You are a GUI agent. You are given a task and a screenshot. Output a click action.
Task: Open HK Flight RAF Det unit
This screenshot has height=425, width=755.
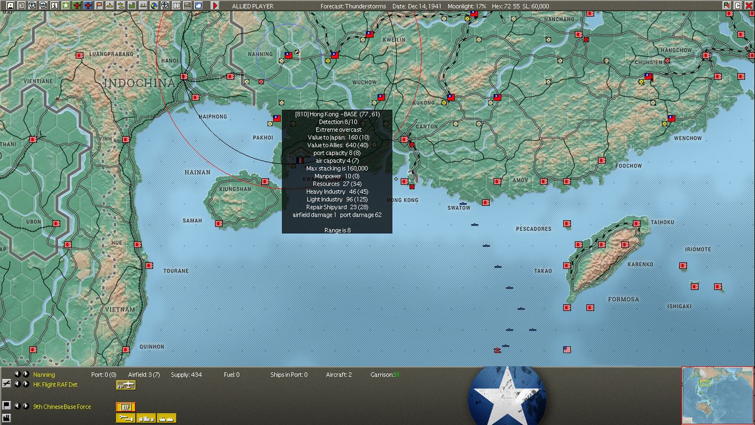(x=55, y=385)
